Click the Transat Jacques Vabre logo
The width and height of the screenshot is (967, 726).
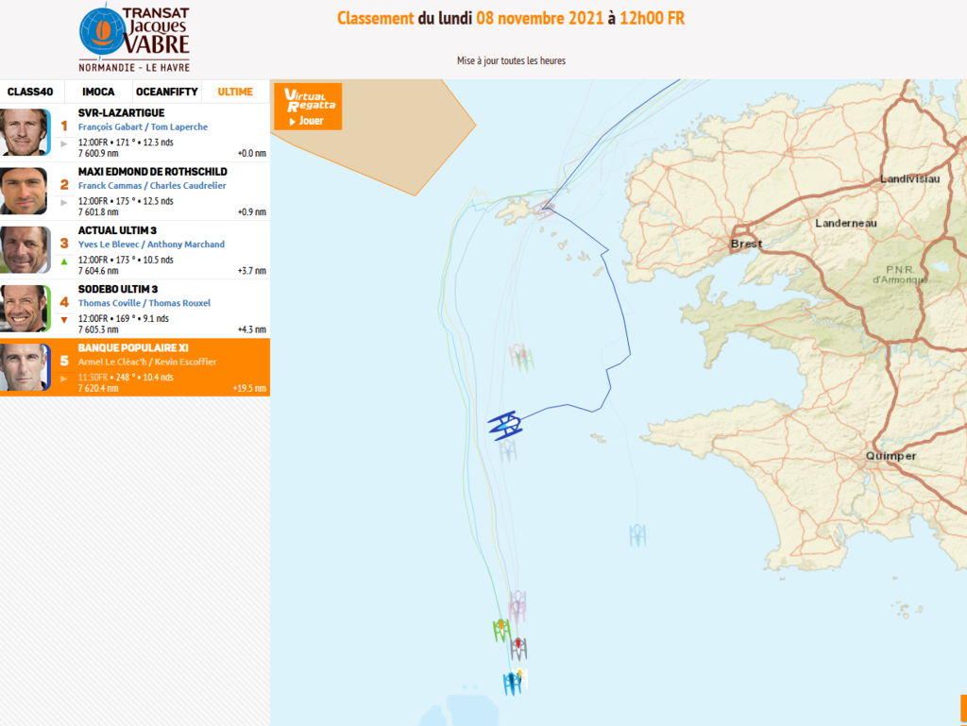pyautogui.click(x=134, y=38)
